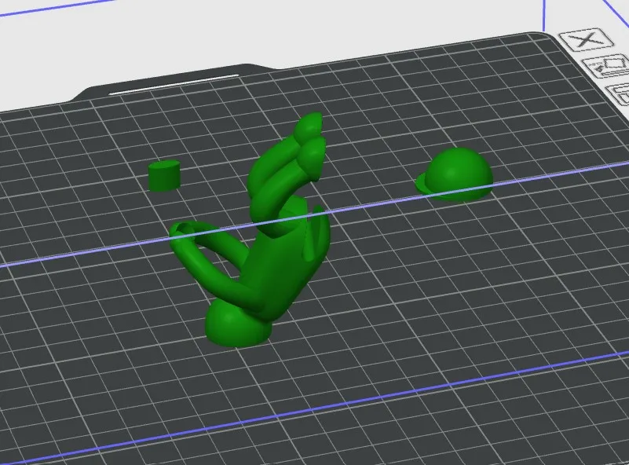Select the green hemisphere cap object
The image size is (629, 465).
tap(455, 174)
